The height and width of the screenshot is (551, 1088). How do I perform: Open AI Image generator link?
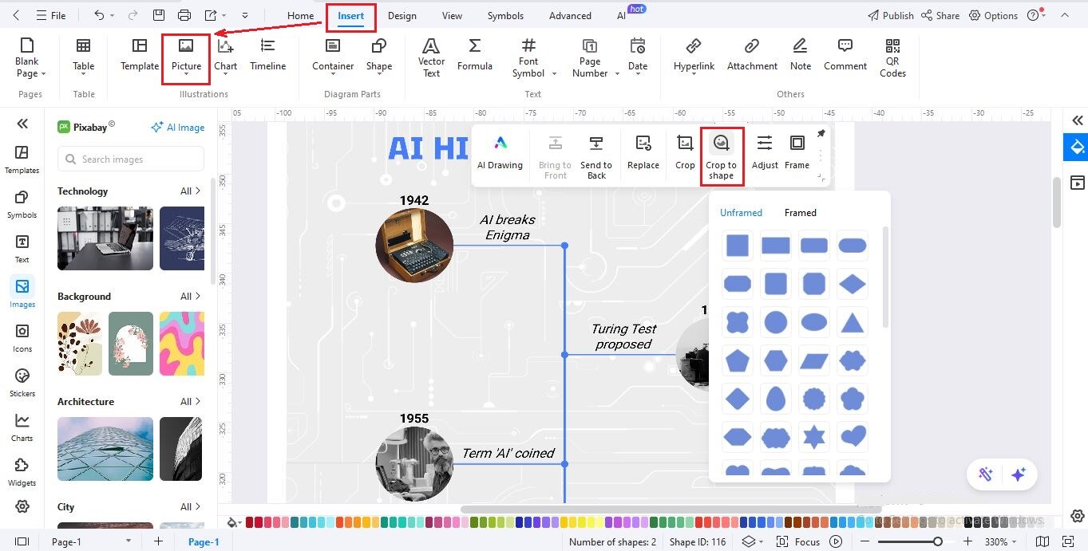coord(178,127)
